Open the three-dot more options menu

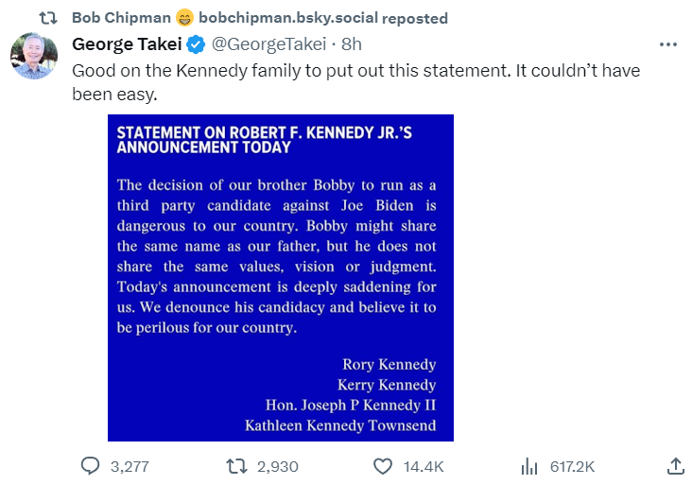click(668, 44)
